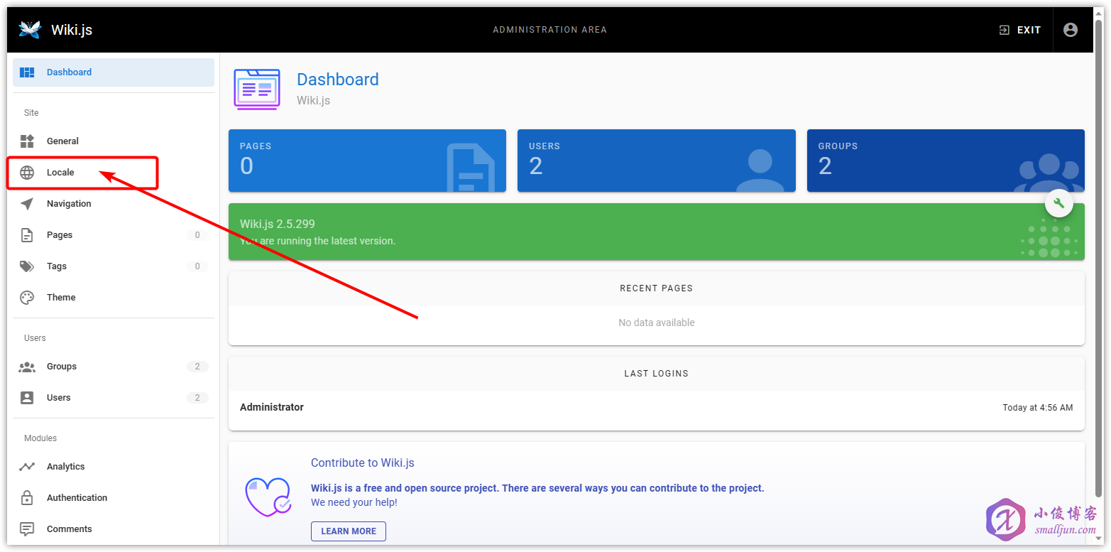Open the Navigation settings label
The width and height of the screenshot is (1111, 552).
click(69, 204)
